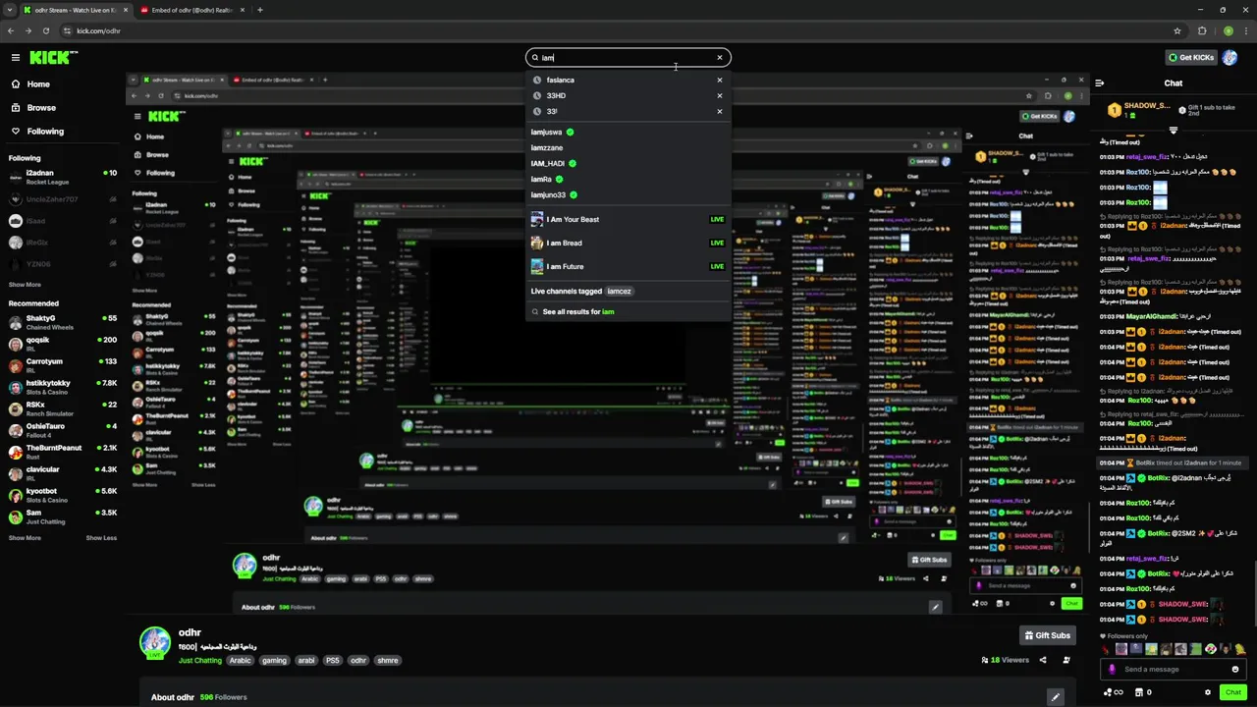The image size is (1257, 707).
Task: Open recommended channel Carrotyum
Action: [63, 365]
